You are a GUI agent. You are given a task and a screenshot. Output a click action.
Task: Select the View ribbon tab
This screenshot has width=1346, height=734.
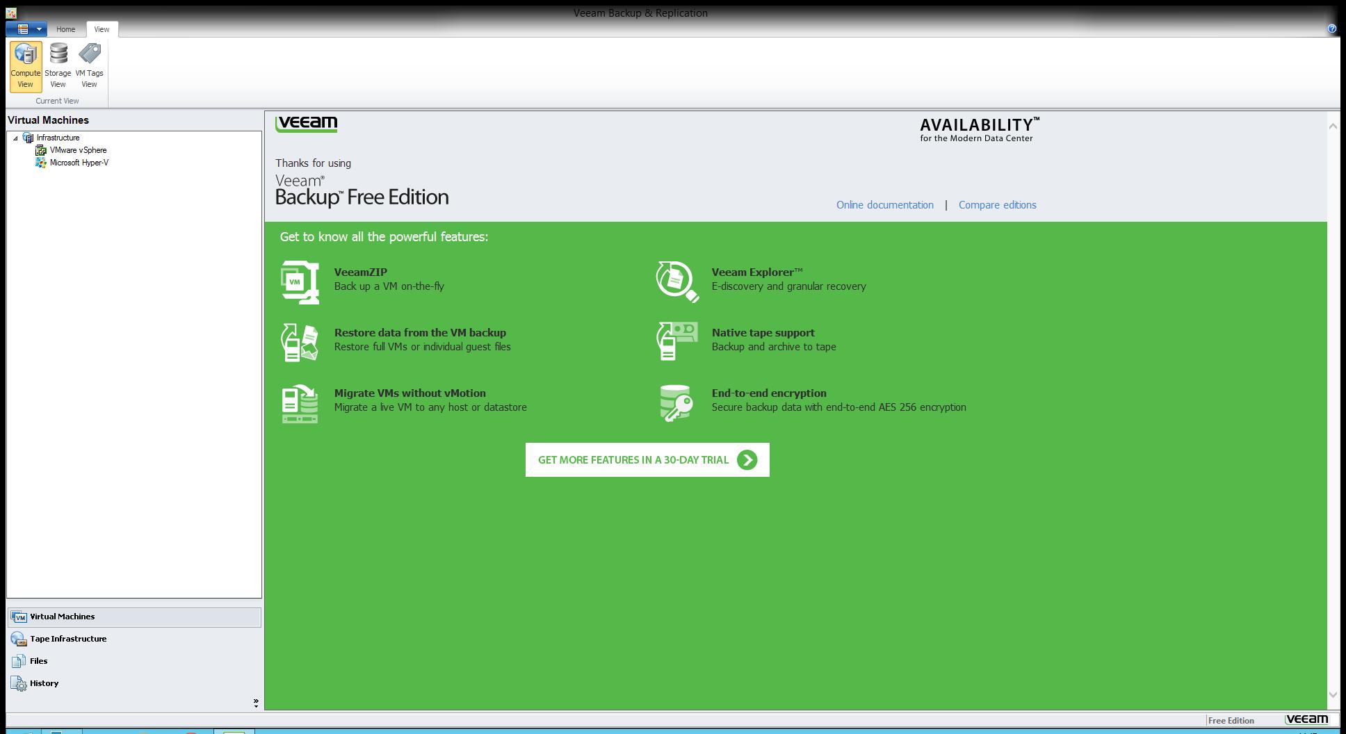coord(102,29)
